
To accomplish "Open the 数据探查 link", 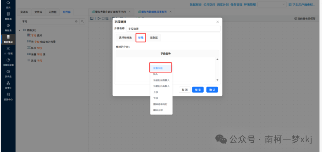I will [x=196, y=5].
